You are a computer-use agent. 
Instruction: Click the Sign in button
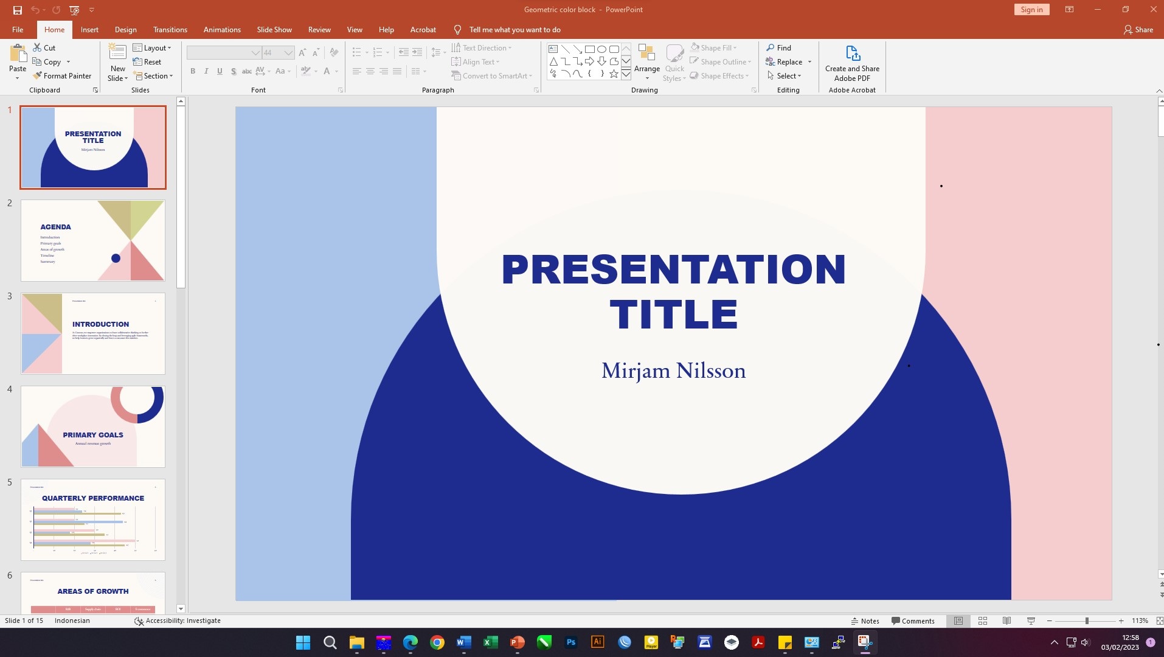pyautogui.click(x=1031, y=9)
